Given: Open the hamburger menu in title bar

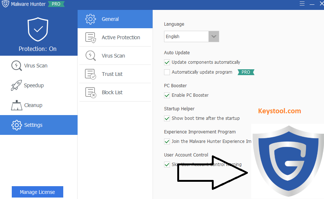Looking at the screenshot, I should point(302,4).
